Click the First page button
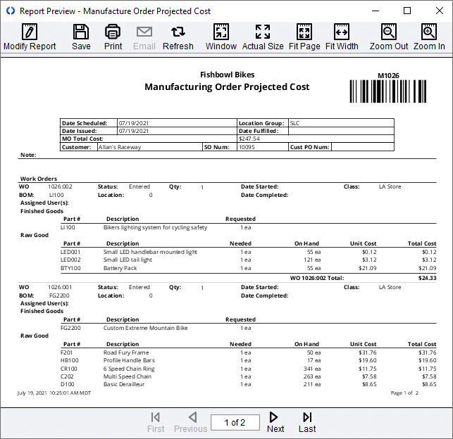This screenshot has height=439, width=453. pyautogui.click(x=156, y=422)
